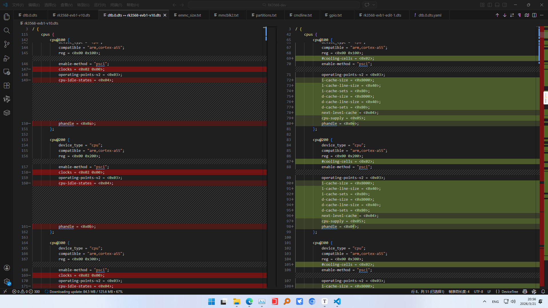Open Run and Debug panel
The width and height of the screenshot is (548, 308).
click(x=7, y=58)
